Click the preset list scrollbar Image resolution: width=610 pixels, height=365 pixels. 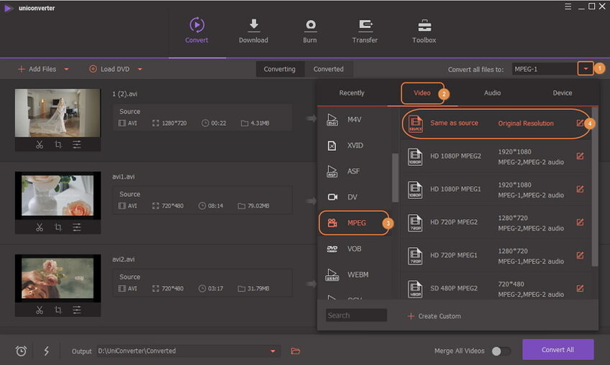point(595,187)
